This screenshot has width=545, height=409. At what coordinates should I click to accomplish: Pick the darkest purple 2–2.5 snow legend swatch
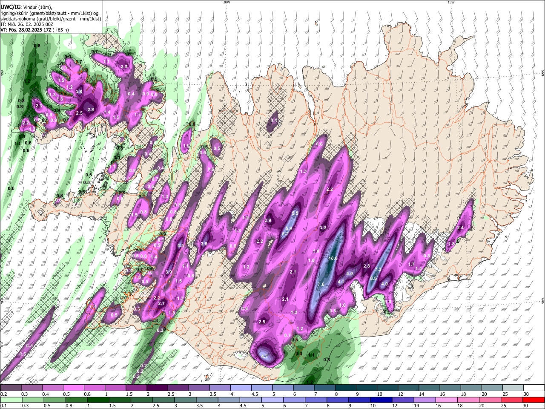(x=157, y=388)
